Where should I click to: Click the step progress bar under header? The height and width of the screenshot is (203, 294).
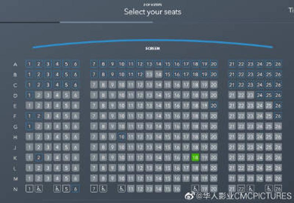107,22
